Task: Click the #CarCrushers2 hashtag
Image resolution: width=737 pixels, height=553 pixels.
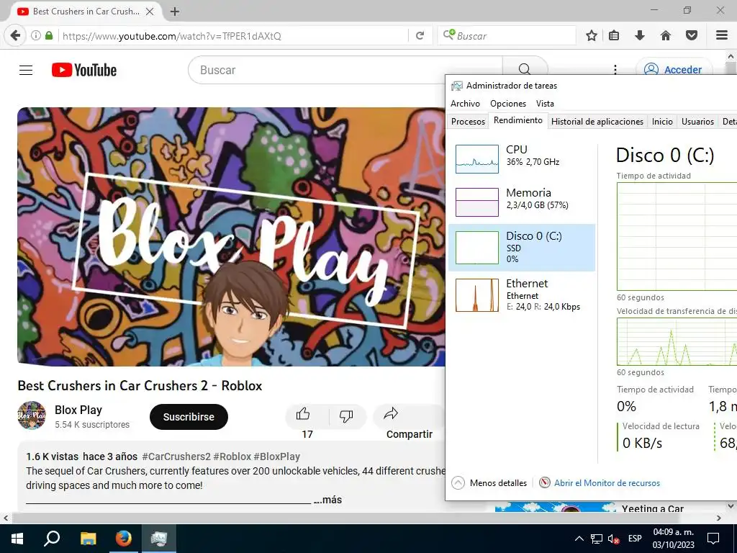Action: (176, 457)
